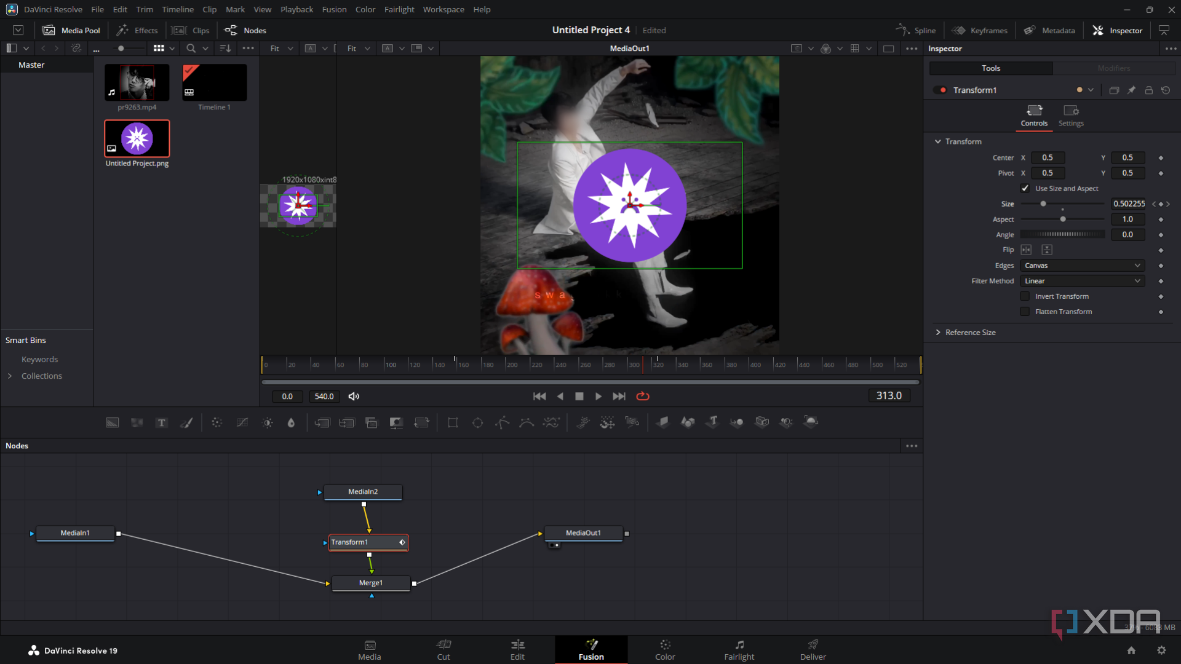
Task: Open the Fusion menu
Action: (334, 9)
